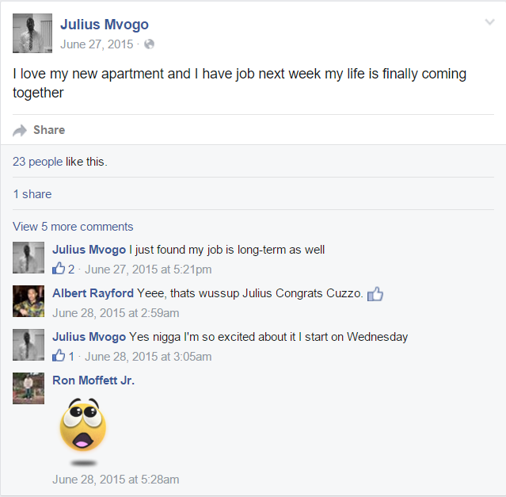Open Albert Rayford's profile name link
This screenshot has height=497, width=506.
point(93,293)
